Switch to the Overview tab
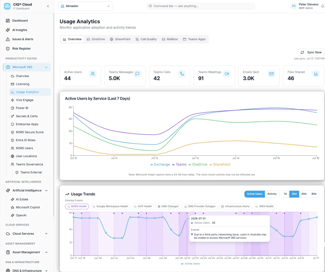The image size is (325, 272). point(72,39)
